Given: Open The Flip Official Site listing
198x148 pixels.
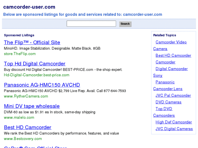Looking at the screenshot, I should click(32, 42).
